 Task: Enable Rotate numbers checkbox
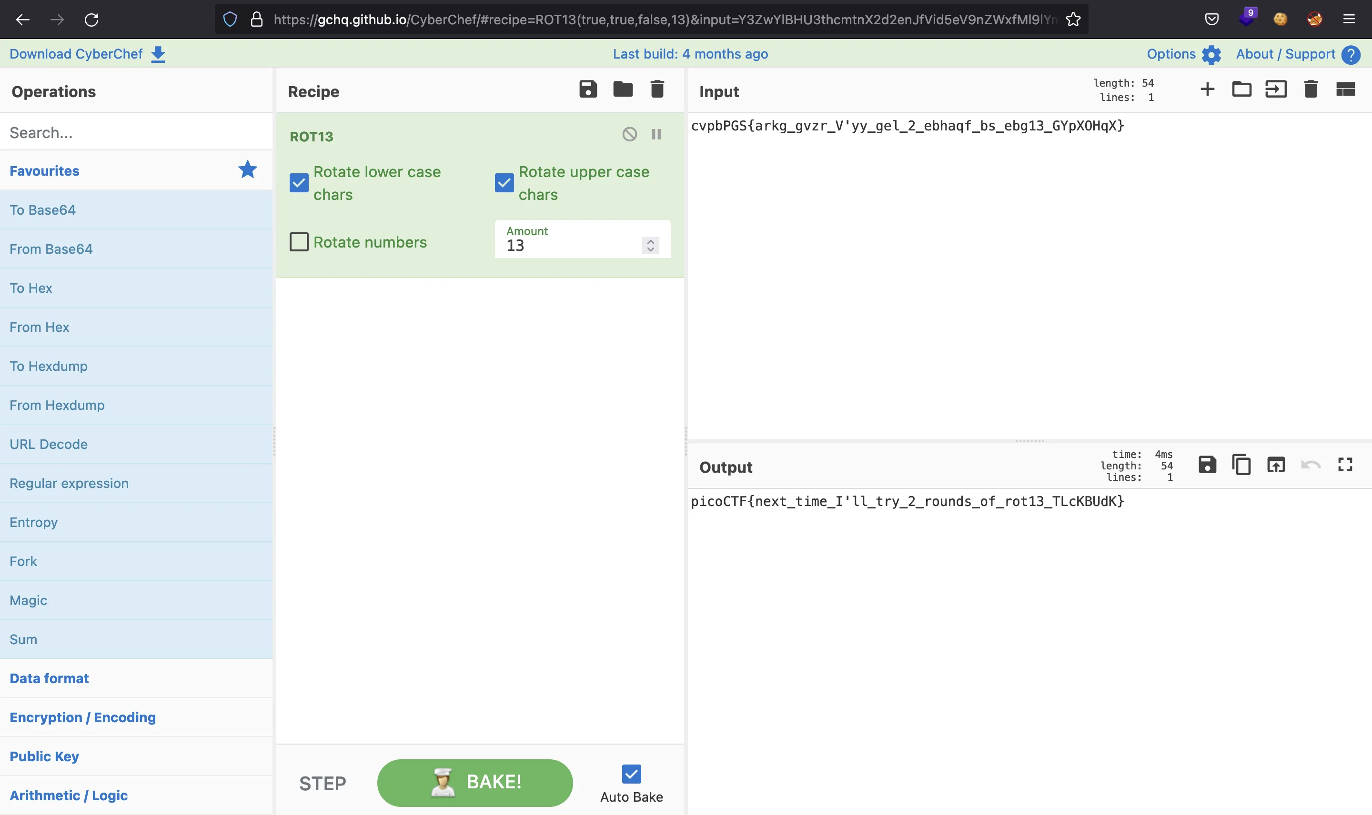pyautogui.click(x=299, y=242)
